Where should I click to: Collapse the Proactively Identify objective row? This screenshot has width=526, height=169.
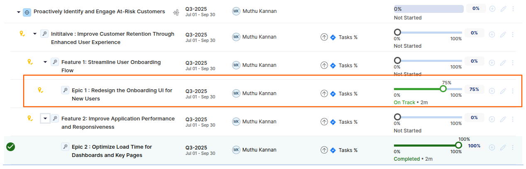(18, 12)
